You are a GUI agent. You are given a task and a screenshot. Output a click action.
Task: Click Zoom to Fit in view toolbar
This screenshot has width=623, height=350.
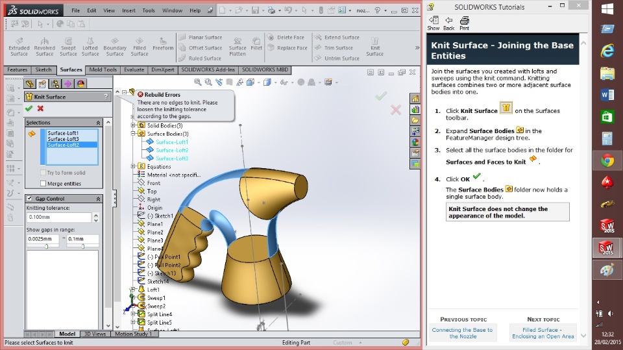(197, 82)
